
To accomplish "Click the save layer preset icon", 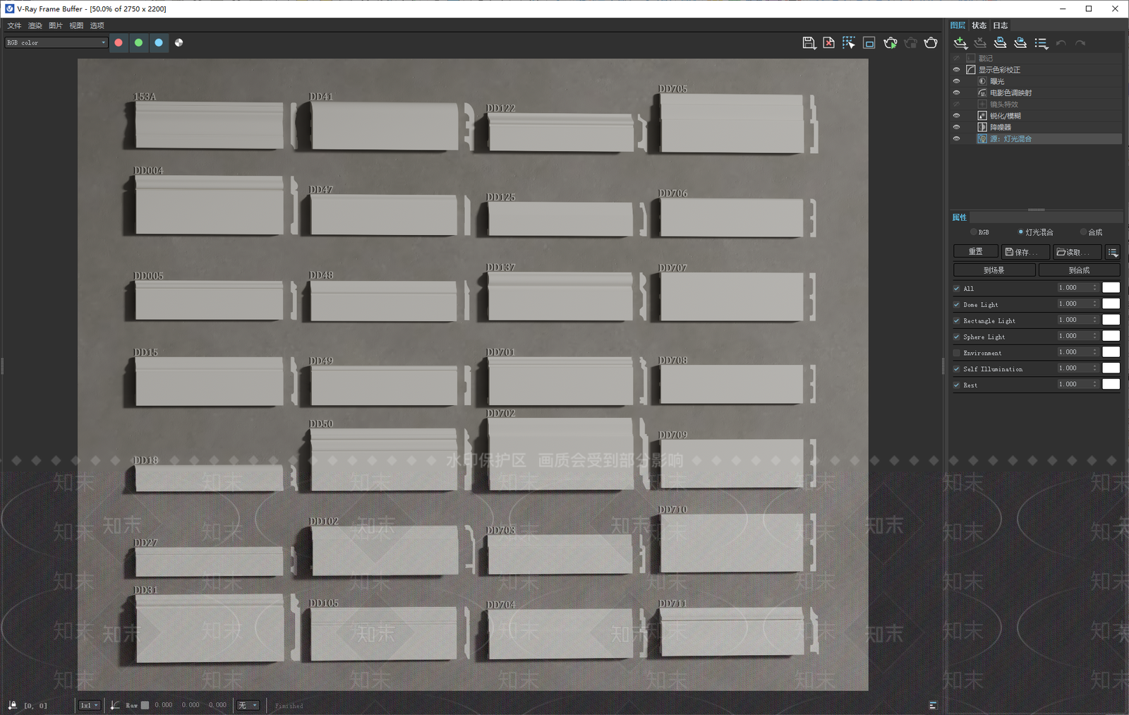I will click(1000, 44).
